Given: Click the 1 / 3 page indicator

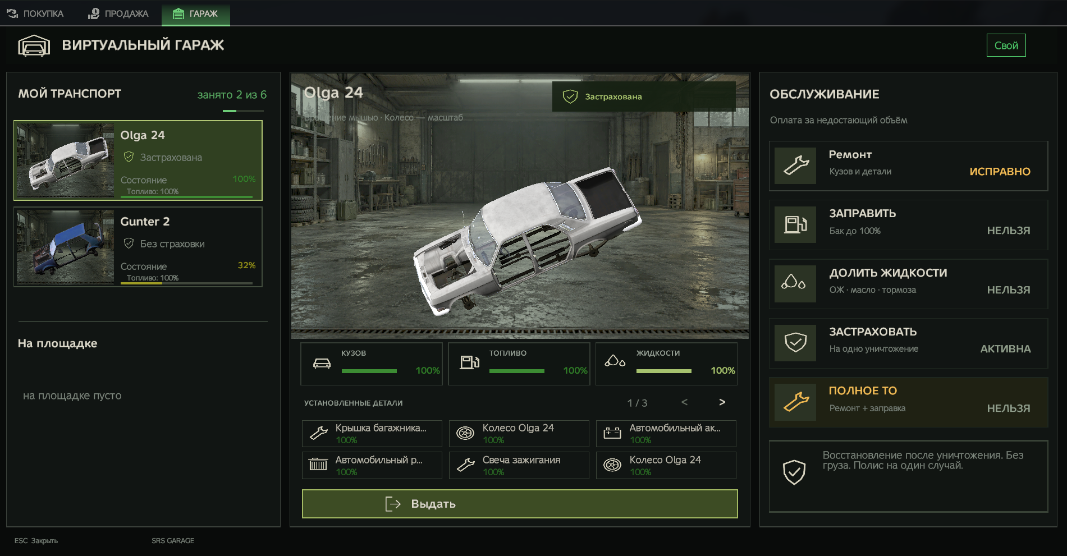Looking at the screenshot, I should click(637, 403).
